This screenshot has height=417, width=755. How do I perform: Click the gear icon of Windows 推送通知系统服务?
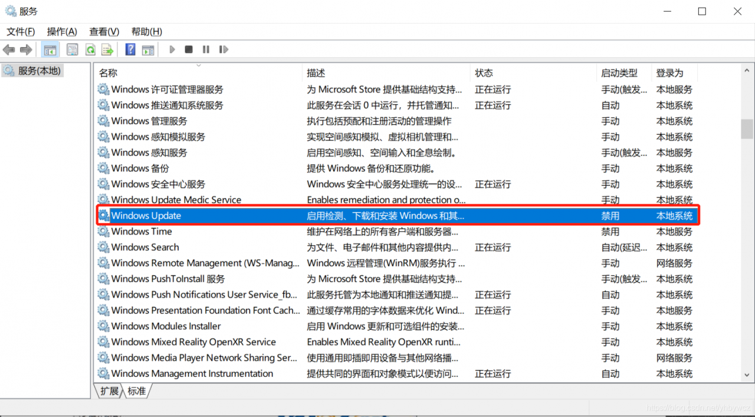pyautogui.click(x=103, y=105)
